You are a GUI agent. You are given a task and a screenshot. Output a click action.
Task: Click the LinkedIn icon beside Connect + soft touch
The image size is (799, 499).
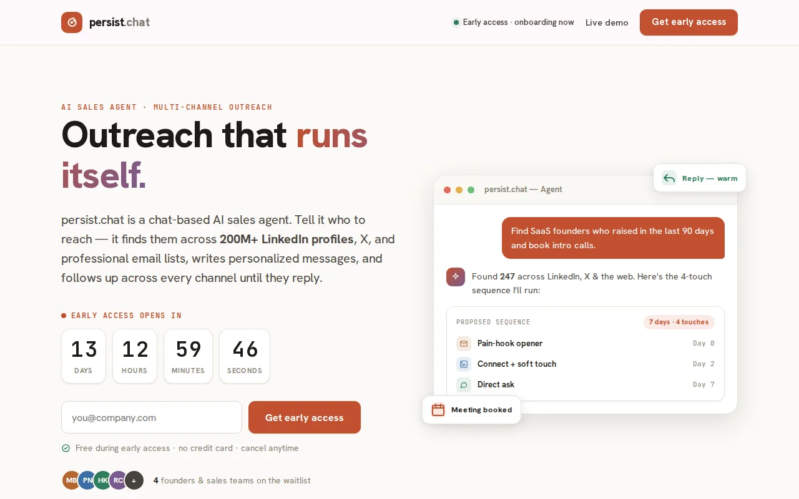(464, 364)
